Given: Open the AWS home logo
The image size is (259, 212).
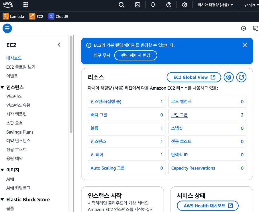Looking at the screenshot, I should pyautogui.click(x=8, y=5).
